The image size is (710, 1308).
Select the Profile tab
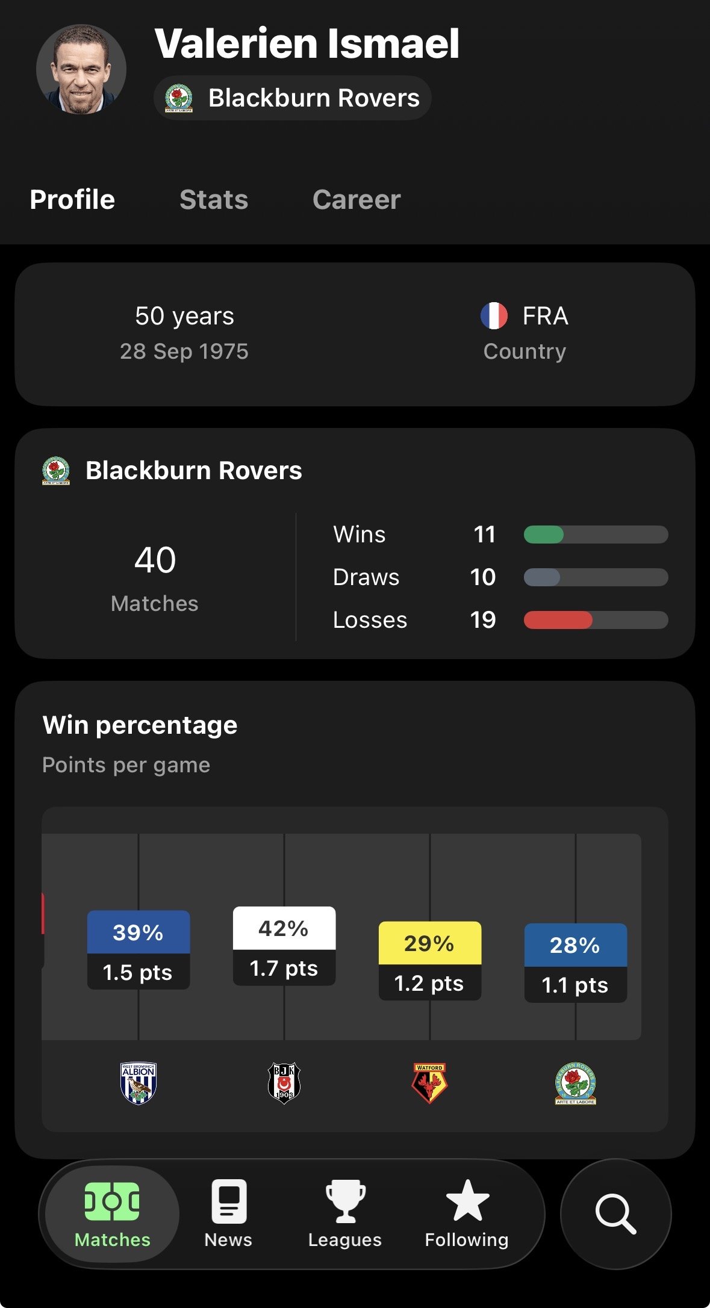click(x=72, y=200)
